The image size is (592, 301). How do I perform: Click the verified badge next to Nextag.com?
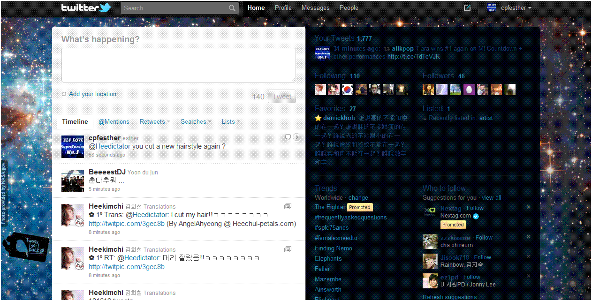tap(476, 216)
